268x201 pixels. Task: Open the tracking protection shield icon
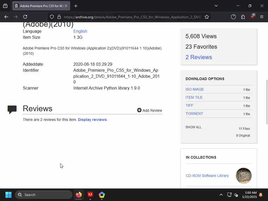click(x=52, y=17)
